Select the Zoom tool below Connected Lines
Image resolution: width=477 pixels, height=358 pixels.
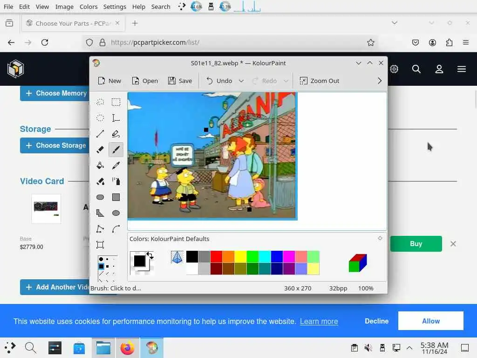100,245
